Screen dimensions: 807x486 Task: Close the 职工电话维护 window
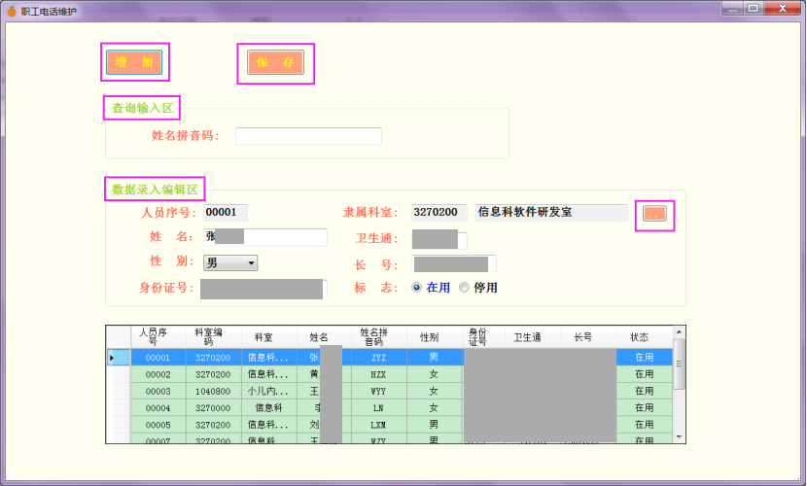783,9
